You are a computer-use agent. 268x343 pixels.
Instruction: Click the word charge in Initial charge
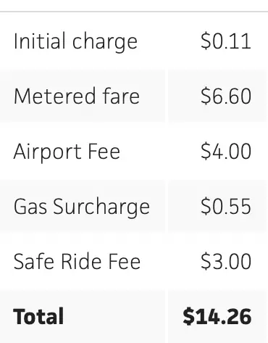(x=105, y=42)
